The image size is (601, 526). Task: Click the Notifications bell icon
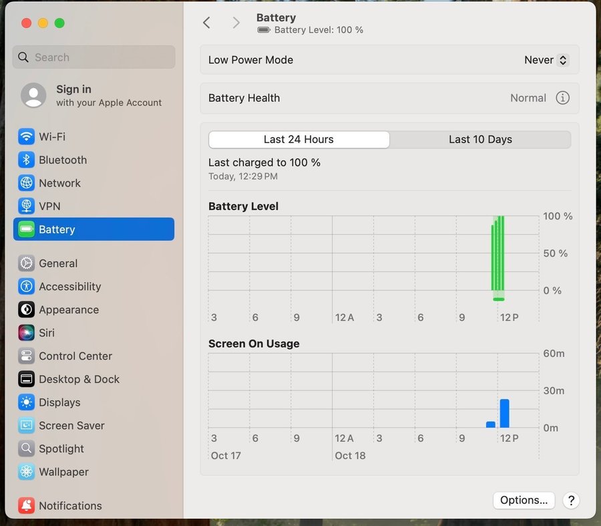click(x=27, y=506)
